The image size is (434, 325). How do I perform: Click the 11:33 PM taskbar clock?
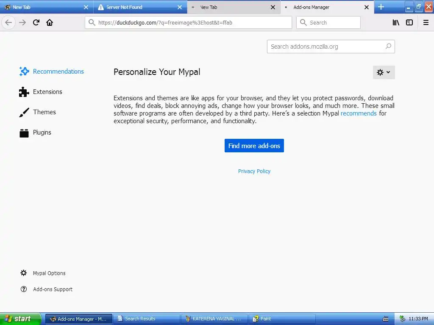point(418,319)
